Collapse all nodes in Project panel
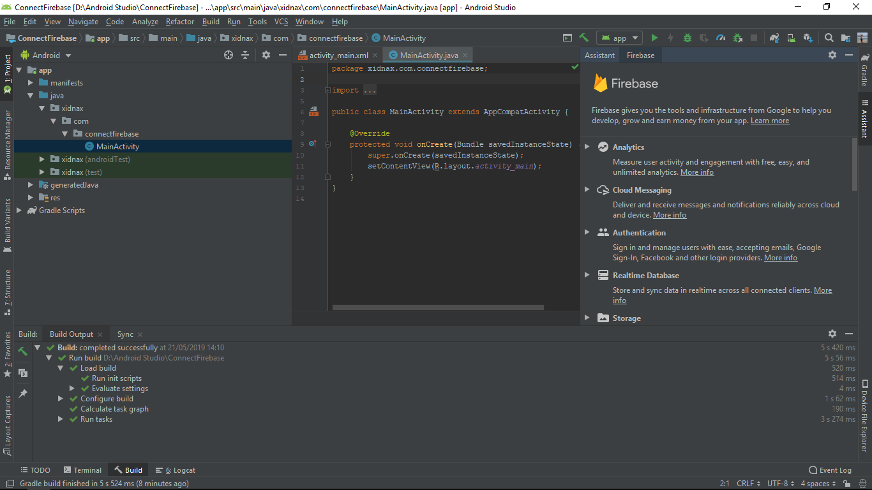The image size is (872, 490). [x=245, y=55]
